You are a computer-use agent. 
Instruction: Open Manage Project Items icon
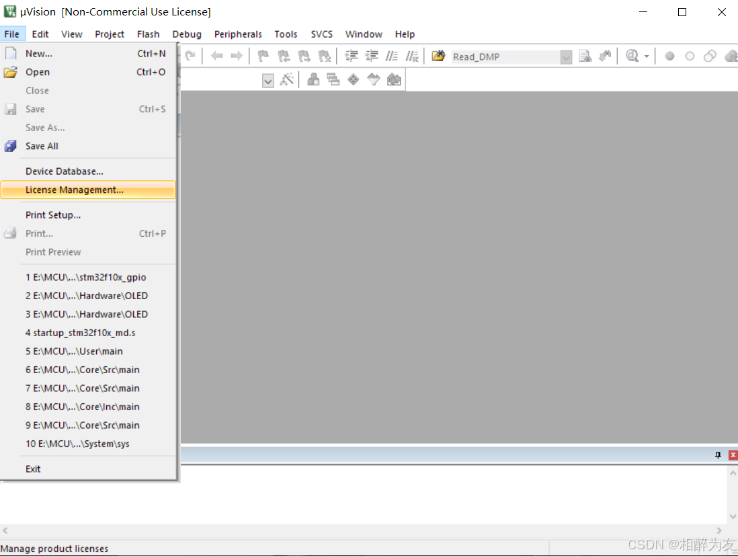(313, 79)
